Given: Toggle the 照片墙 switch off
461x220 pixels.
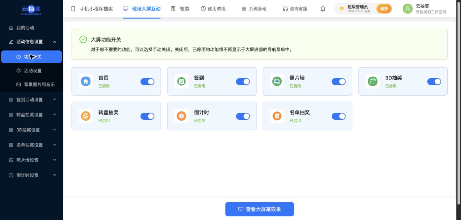Looking at the screenshot, I should tap(338, 82).
